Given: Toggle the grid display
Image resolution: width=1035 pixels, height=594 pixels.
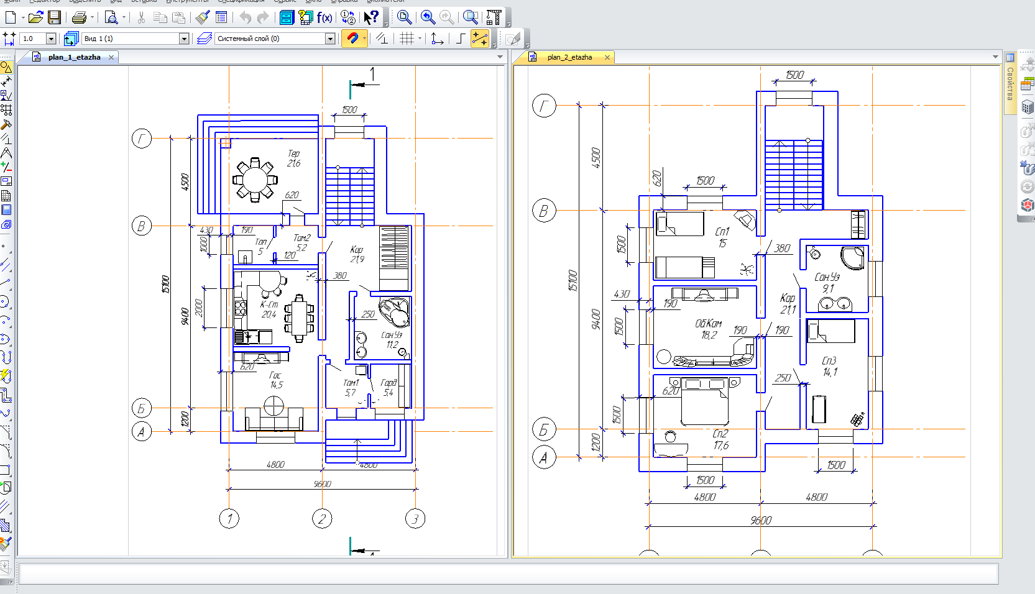Looking at the screenshot, I should tap(407, 39).
